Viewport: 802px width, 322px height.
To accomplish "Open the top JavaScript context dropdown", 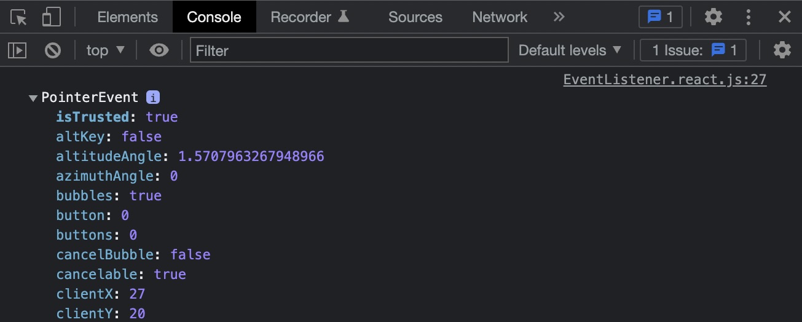I will point(106,50).
